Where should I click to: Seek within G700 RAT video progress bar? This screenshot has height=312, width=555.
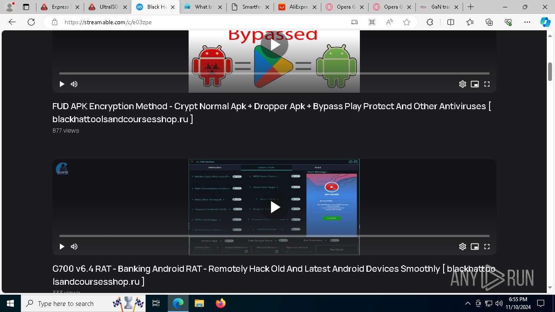[274, 236]
